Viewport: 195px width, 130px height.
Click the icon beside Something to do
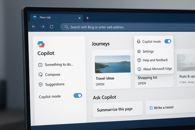click(40, 65)
